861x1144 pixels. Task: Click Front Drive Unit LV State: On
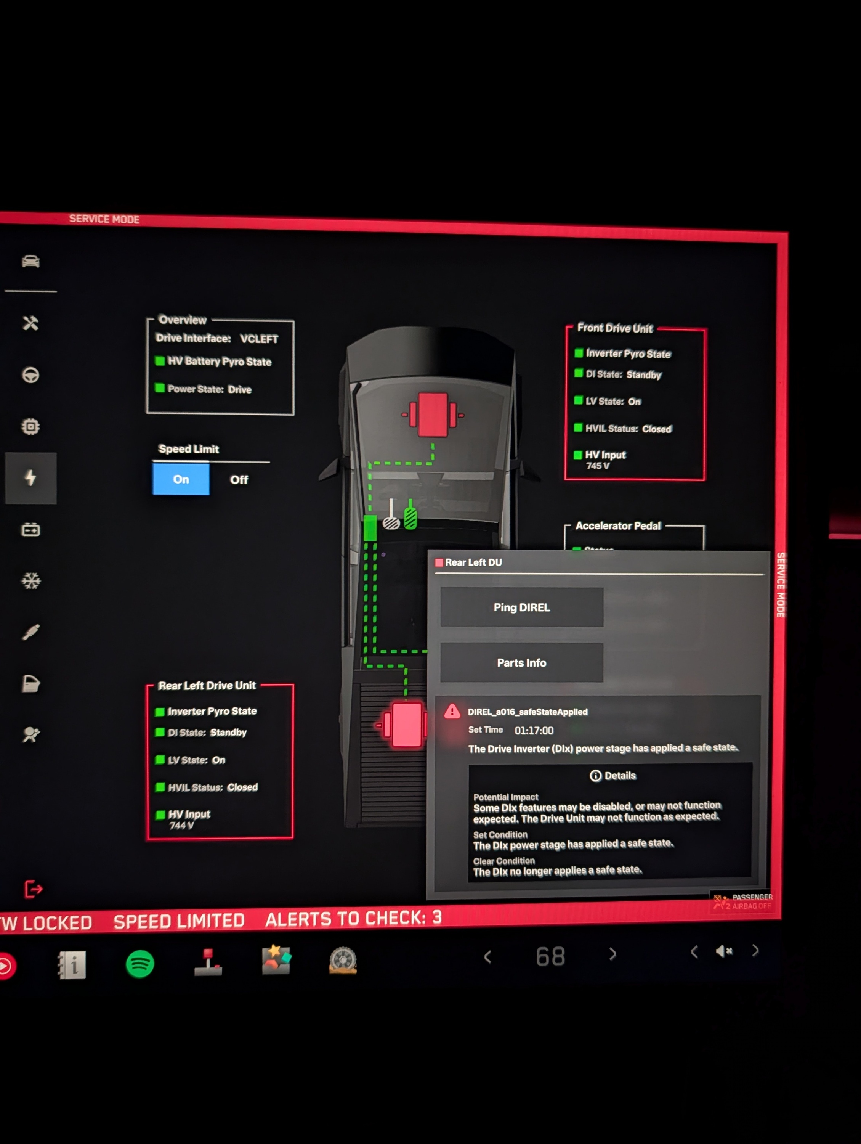click(608, 401)
